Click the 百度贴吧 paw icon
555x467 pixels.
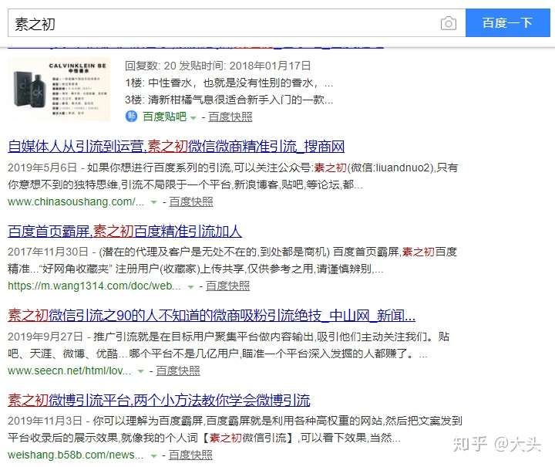coord(131,117)
